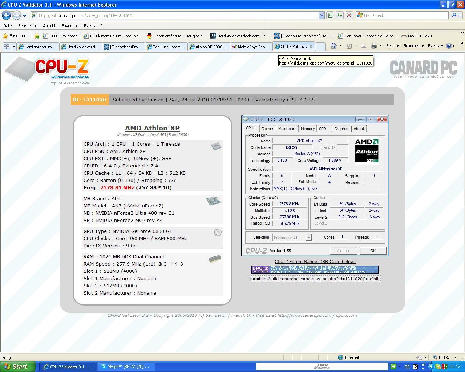The width and height of the screenshot is (465, 372).
Task: Open CPU-Z Validator 3 favorites link
Action: 61,36
